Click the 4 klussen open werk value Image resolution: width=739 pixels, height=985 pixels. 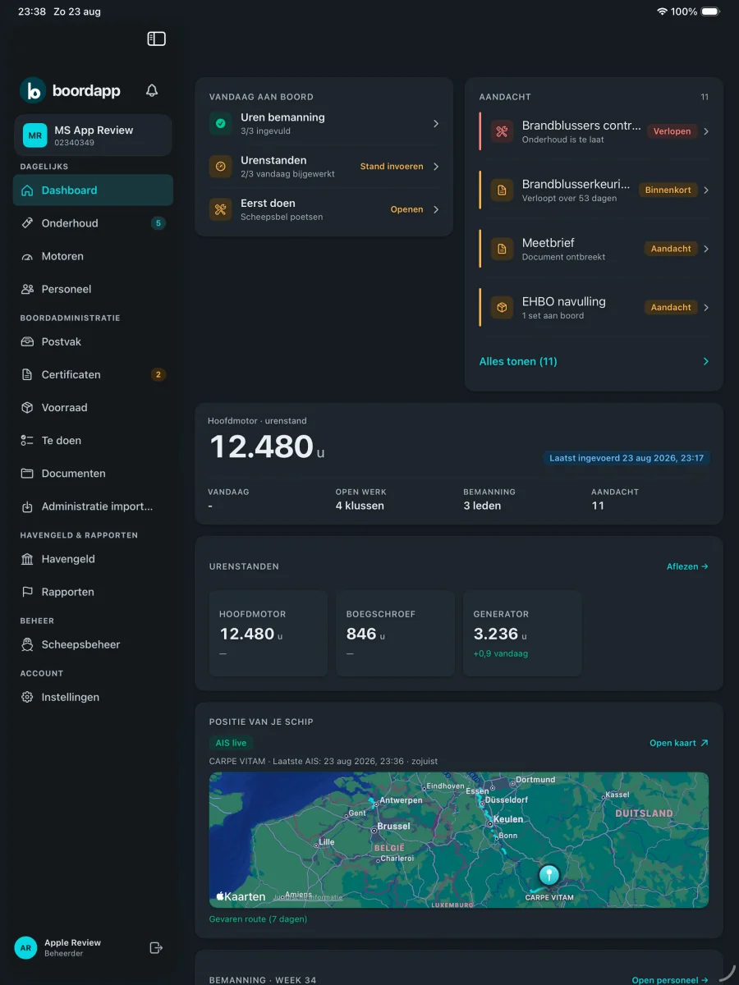point(360,506)
